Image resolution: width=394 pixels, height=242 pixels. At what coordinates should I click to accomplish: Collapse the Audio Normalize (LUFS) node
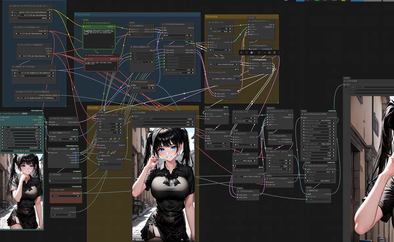coord(306,165)
